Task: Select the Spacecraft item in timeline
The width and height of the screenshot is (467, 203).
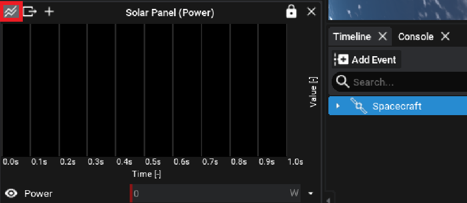Action: click(x=397, y=106)
